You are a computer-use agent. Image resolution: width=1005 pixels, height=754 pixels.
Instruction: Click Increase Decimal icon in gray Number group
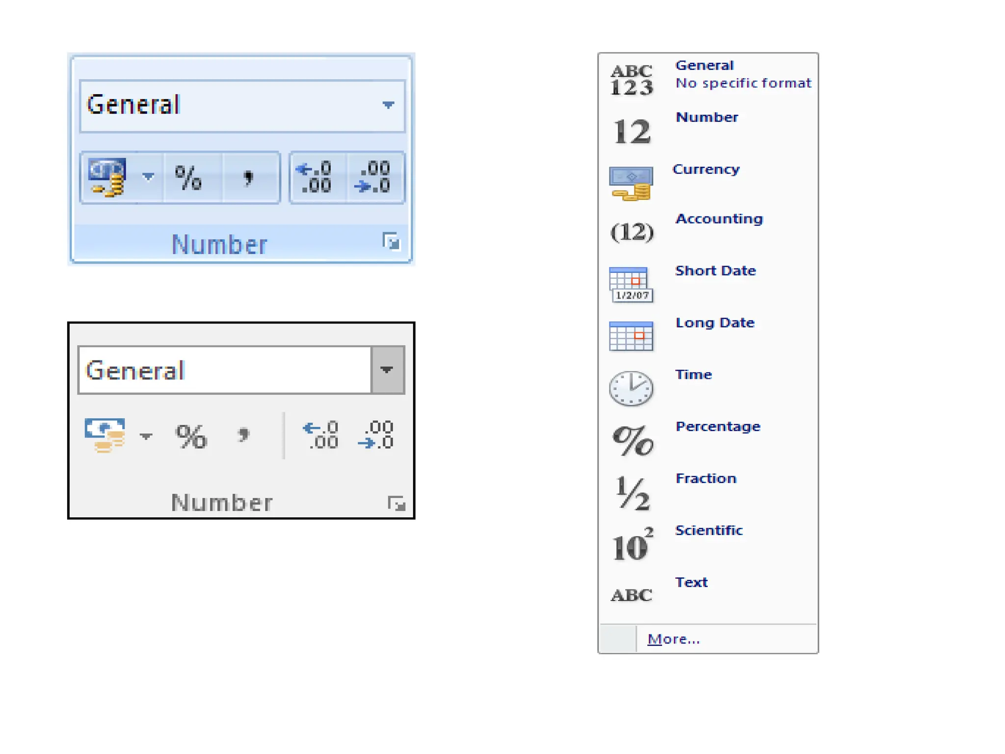coord(321,435)
